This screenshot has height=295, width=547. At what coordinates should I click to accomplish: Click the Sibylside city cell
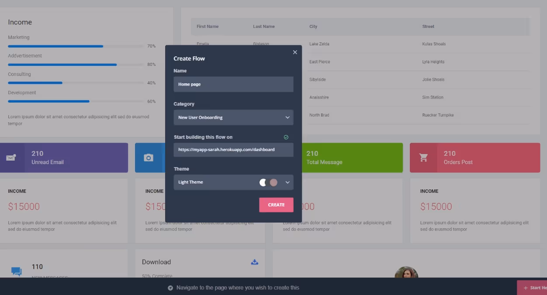pos(318,80)
